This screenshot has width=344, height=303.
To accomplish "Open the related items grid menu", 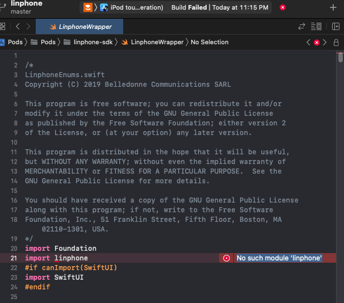I will [3, 27].
